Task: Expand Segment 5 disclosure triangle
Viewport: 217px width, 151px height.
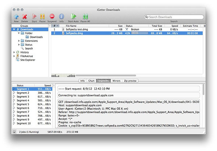Action: (x=14, y=104)
